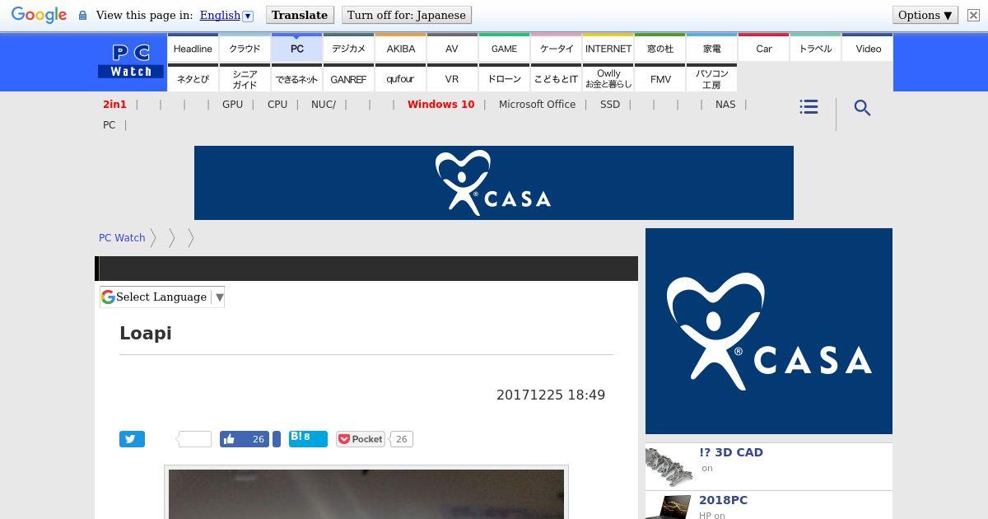Open the 家電 tab
This screenshot has width=988, height=519.
711,48
